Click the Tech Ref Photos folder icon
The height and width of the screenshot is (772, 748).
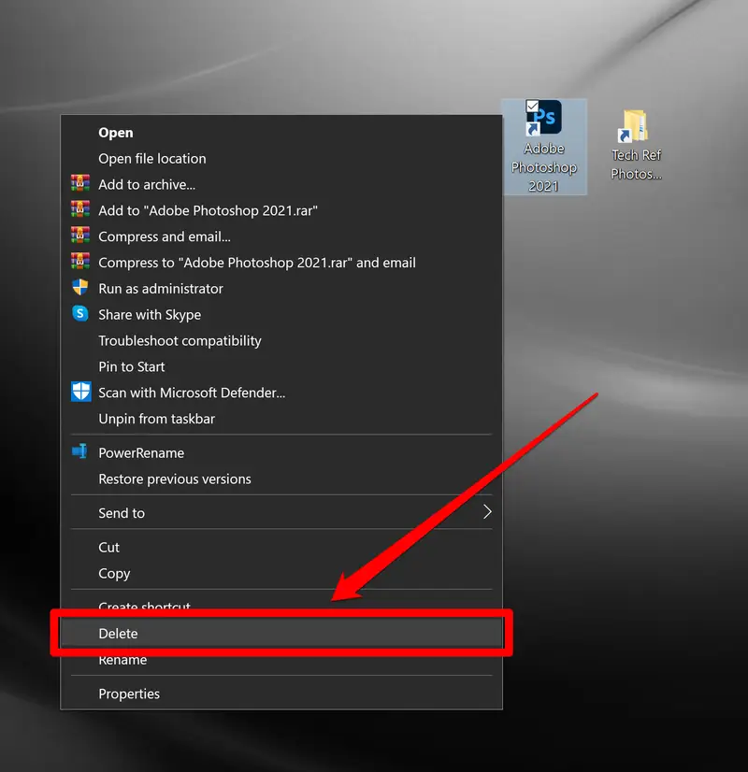(635, 127)
